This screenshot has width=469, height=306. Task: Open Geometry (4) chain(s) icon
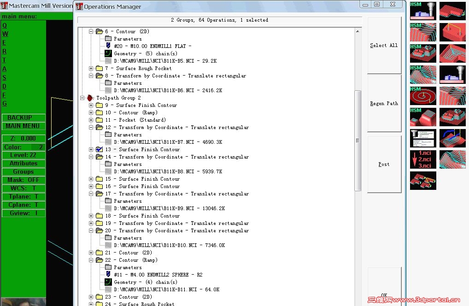[x=108, y=282]
